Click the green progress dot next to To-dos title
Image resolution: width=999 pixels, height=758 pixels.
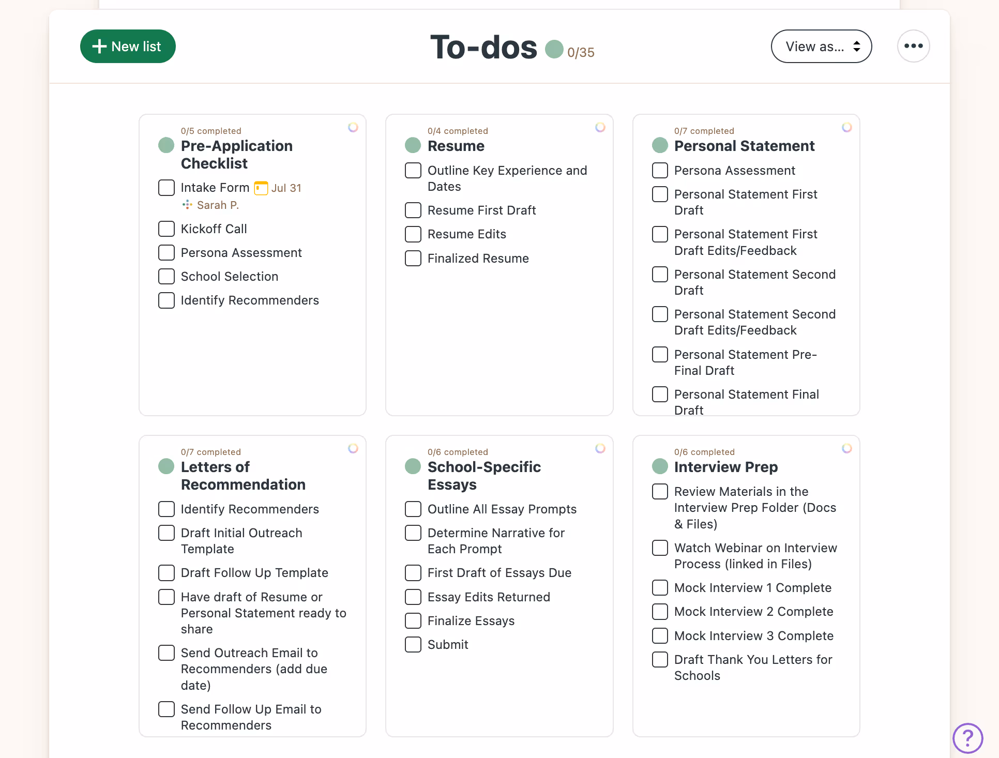pyautogui.click(x=555, y=49)
